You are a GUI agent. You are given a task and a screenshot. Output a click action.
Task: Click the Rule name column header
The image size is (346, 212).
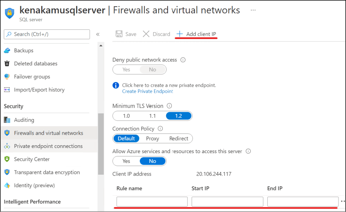click(x=129, y=188)
